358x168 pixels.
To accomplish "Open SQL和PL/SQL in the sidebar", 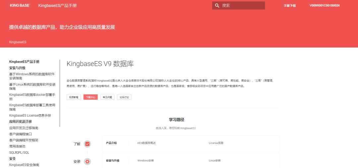I will [x=19, y=152].
